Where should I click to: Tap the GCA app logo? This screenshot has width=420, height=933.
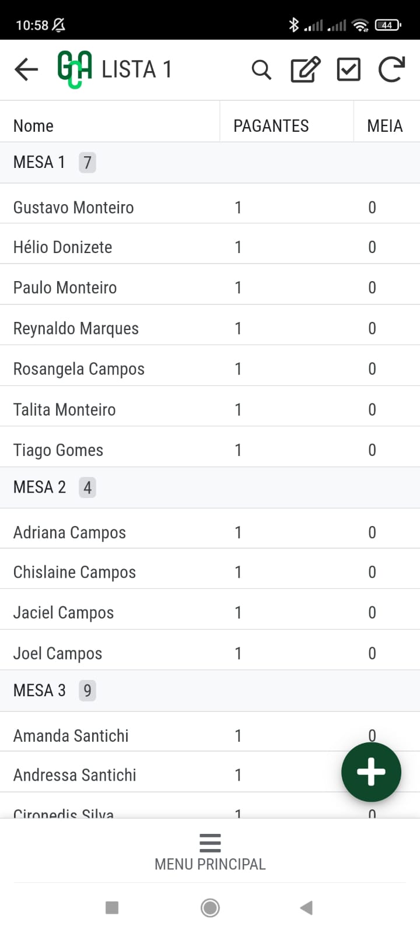pyautogui.click(x=75, y=69)
